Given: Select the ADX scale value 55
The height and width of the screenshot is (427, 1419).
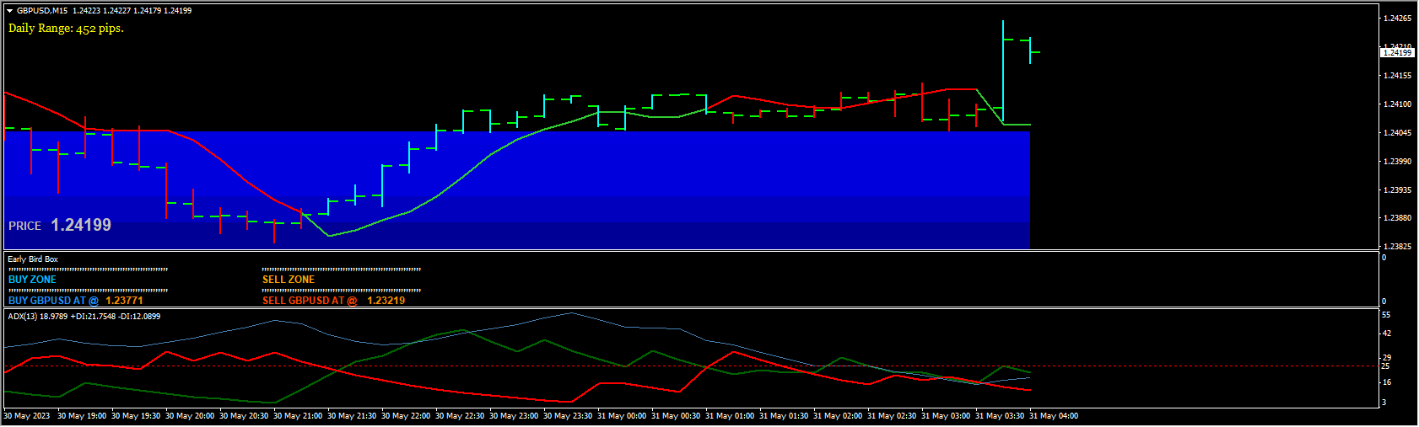Looking at the screenshot, I should (1386, 315).
